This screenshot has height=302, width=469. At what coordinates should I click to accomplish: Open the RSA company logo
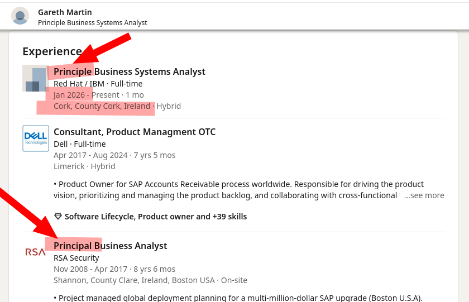click(x=35, y=252)
